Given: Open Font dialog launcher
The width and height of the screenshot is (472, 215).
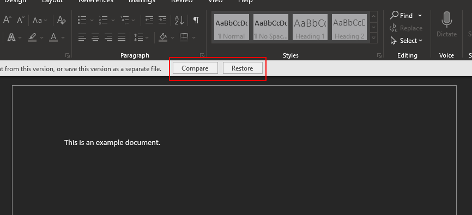Looking at the screenshot, I should 68,55.
